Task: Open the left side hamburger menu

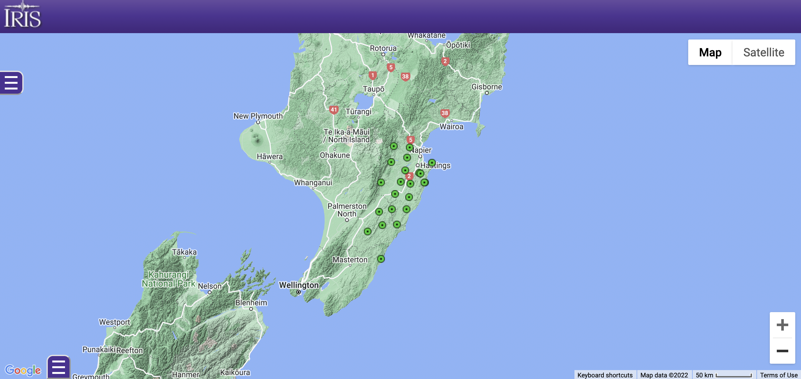Action: click(x=11, y=83)
